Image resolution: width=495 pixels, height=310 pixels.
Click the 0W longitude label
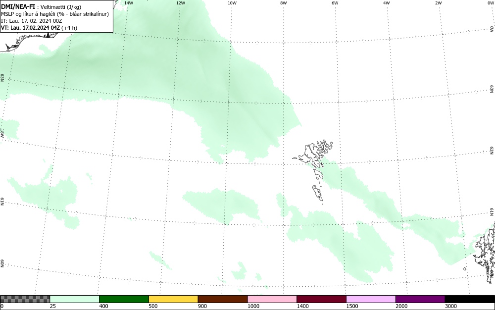(491, 3)
